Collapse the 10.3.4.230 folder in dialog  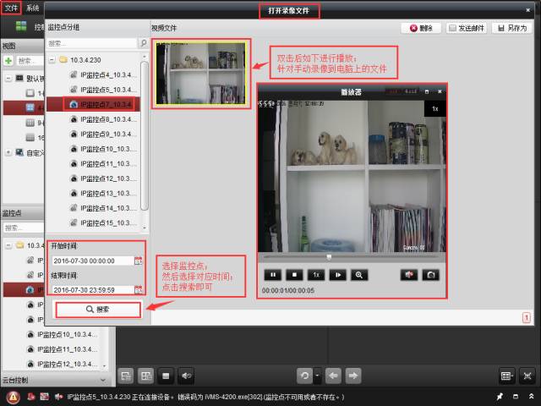coord(52,60)
